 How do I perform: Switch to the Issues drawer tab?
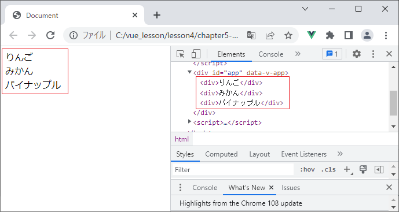[x=291, y=188]
